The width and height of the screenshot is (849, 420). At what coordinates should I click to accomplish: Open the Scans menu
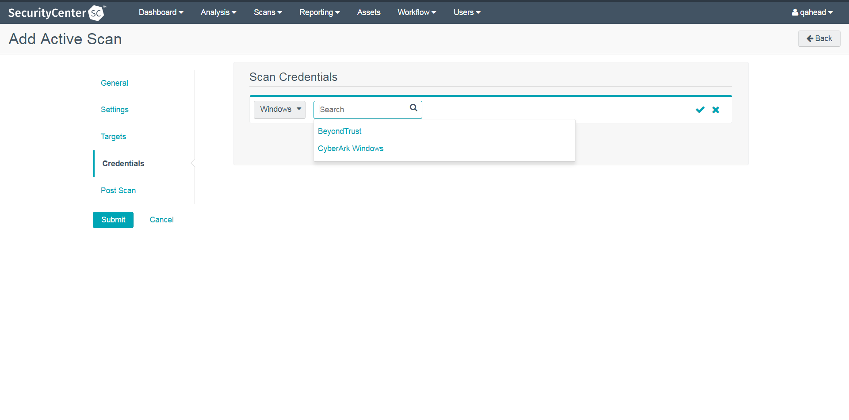tap(268, 12)
